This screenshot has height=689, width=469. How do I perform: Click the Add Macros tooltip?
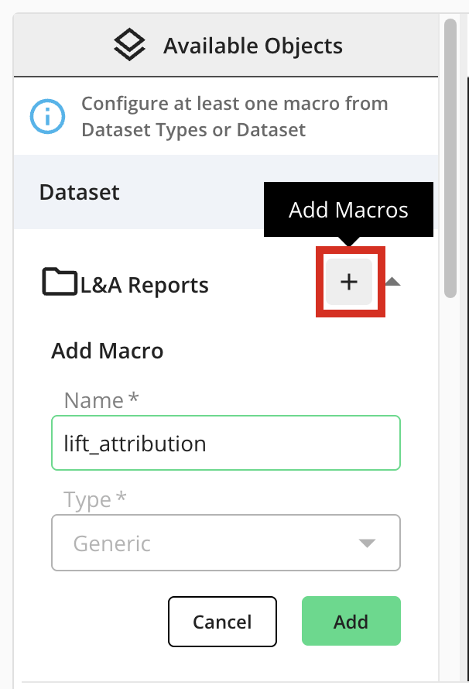point(348,210)
